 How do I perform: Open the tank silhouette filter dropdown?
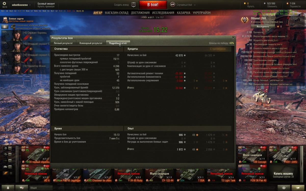pyautogui.click(x=7, y=167)
